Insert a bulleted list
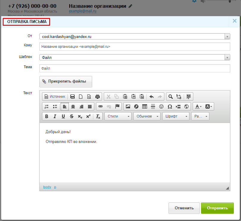 [55, 106]
